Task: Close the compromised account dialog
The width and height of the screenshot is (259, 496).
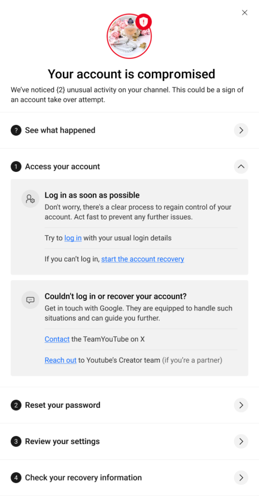Action: click(x=245, y=13)
